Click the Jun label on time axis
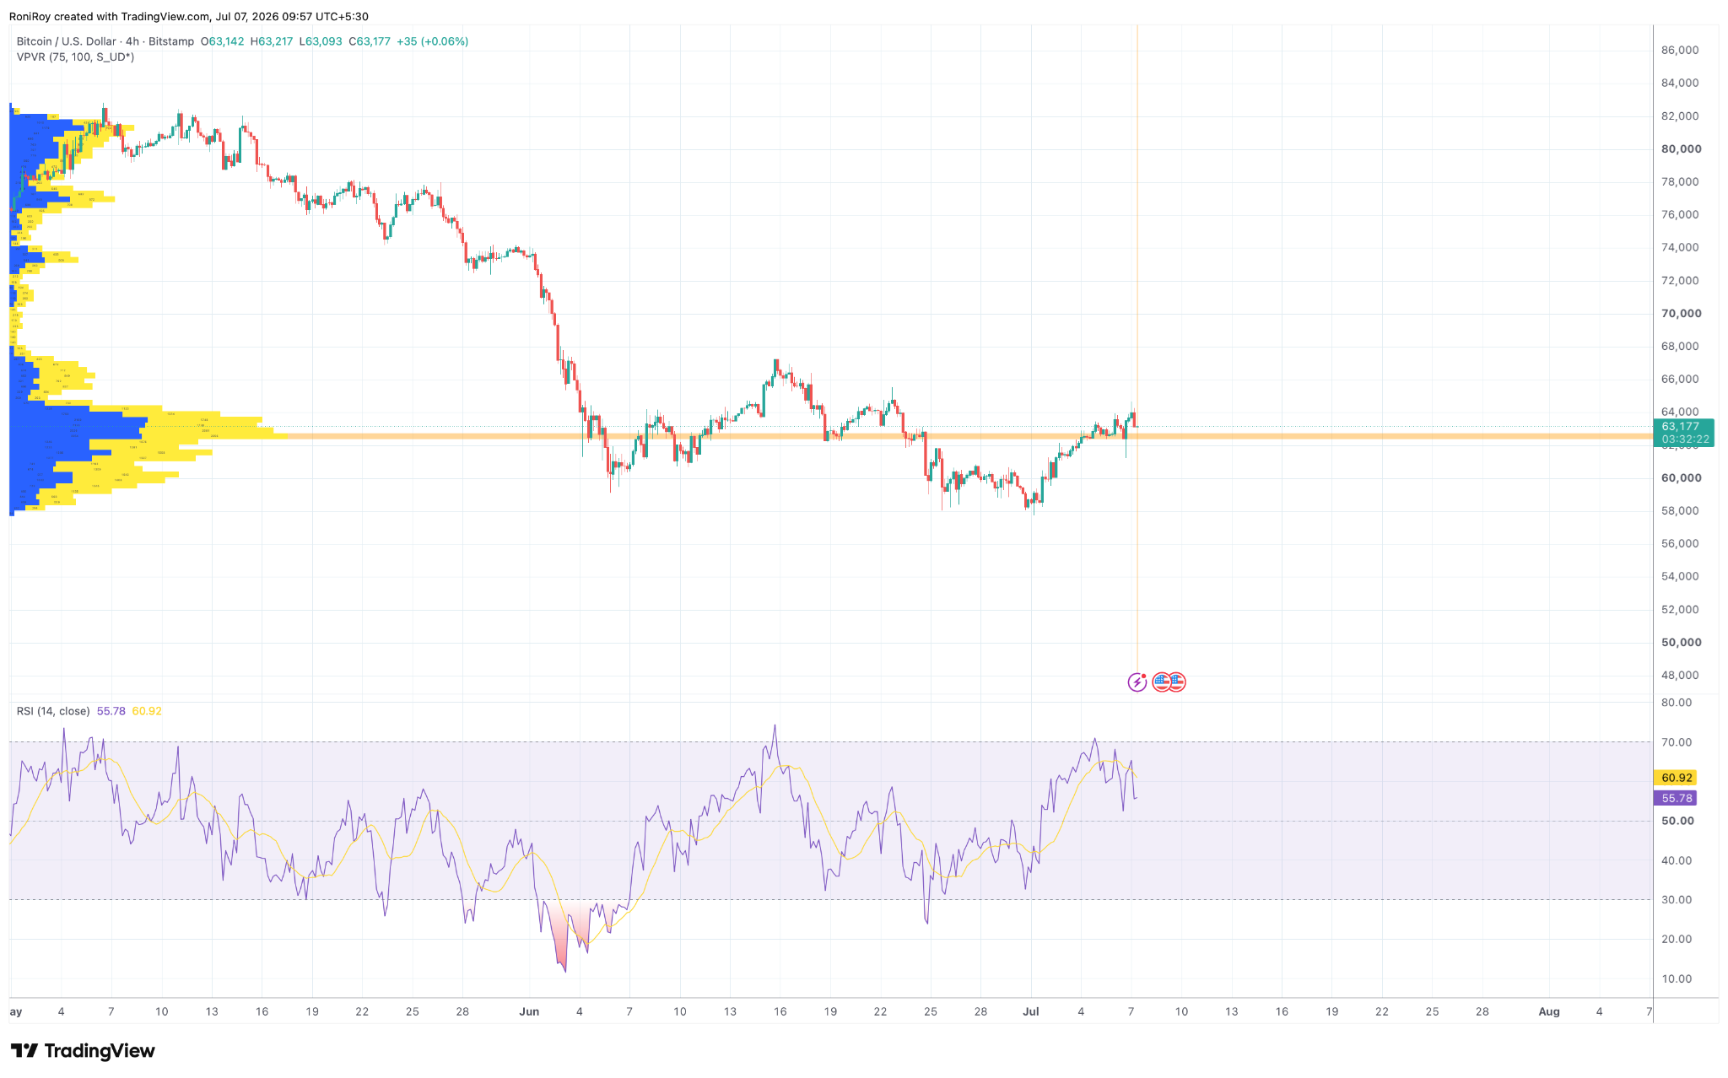Image resolution: width=1728 pixels, height=1078 pixels. tap(529, 1012)
